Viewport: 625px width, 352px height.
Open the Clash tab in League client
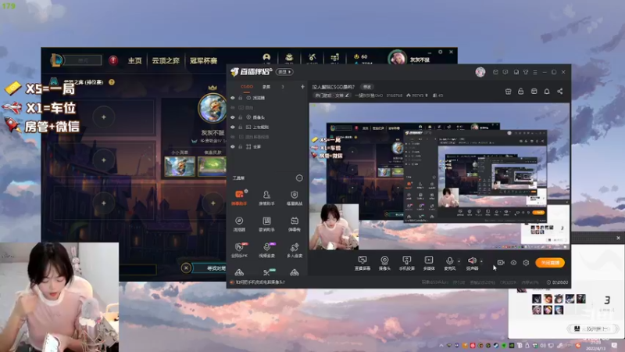click(203, 61)
